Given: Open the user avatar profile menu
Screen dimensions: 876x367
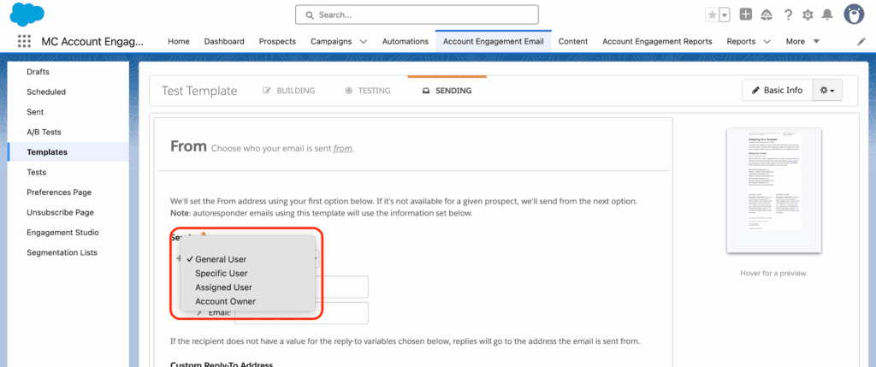Looking at the screenshot, I should pos(854,15).
